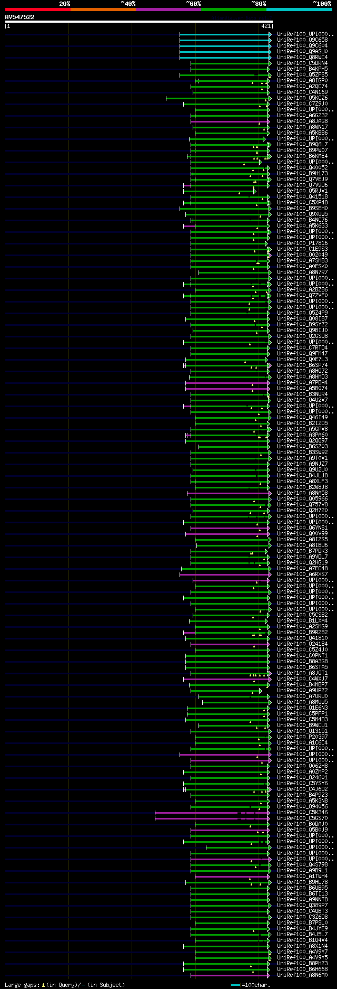Click the long purple alignment bar of C5K346

(212, 812)
